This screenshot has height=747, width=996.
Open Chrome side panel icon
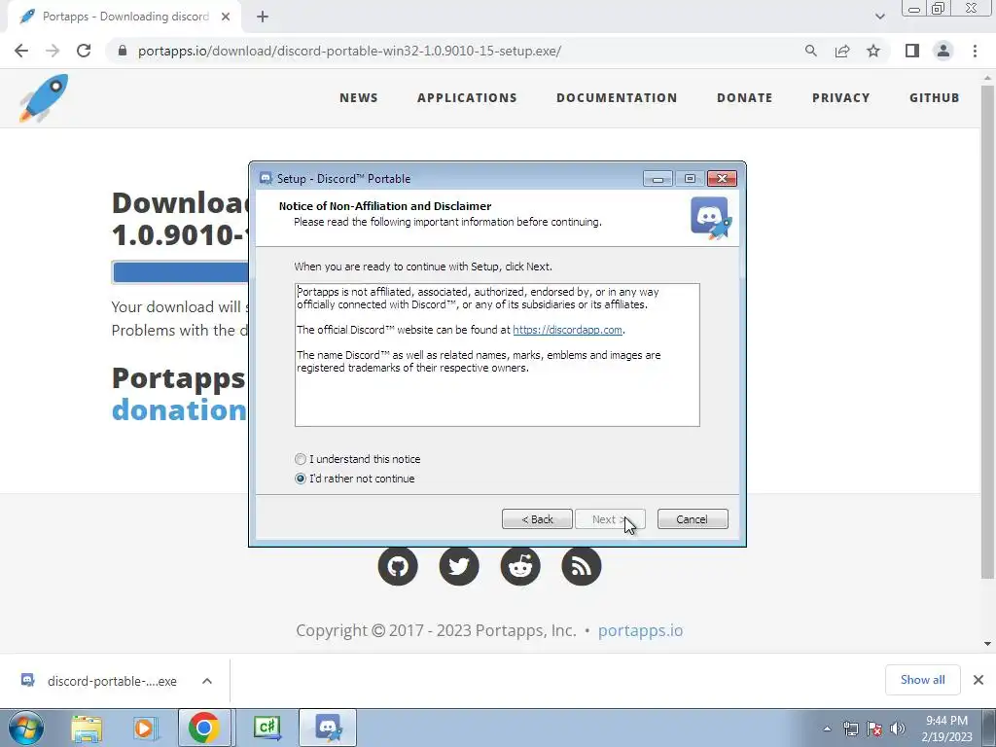(912, 51)
